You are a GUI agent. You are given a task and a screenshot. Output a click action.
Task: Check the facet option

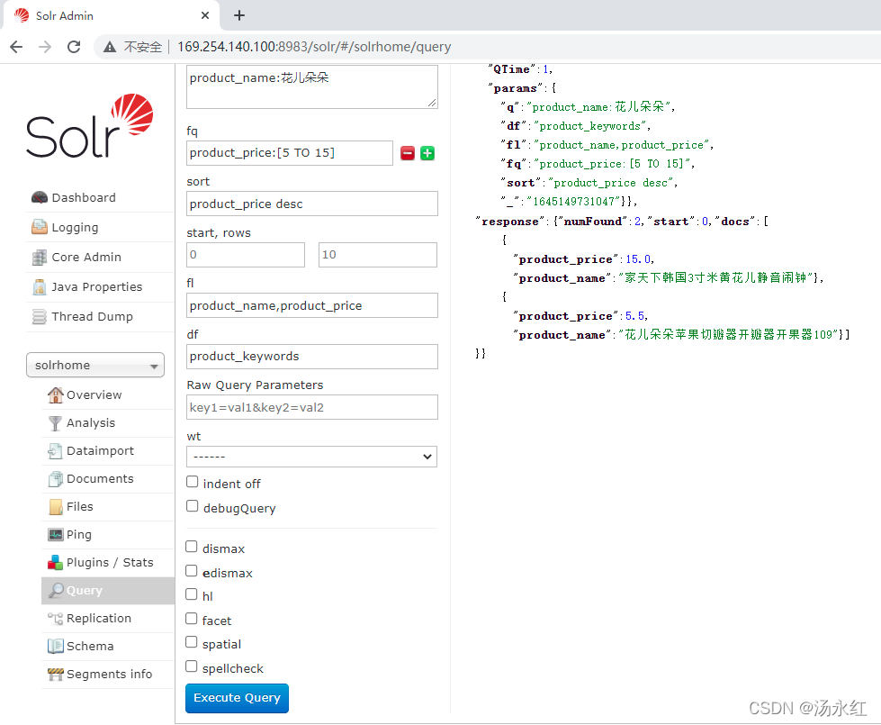(x=191, y=620)
